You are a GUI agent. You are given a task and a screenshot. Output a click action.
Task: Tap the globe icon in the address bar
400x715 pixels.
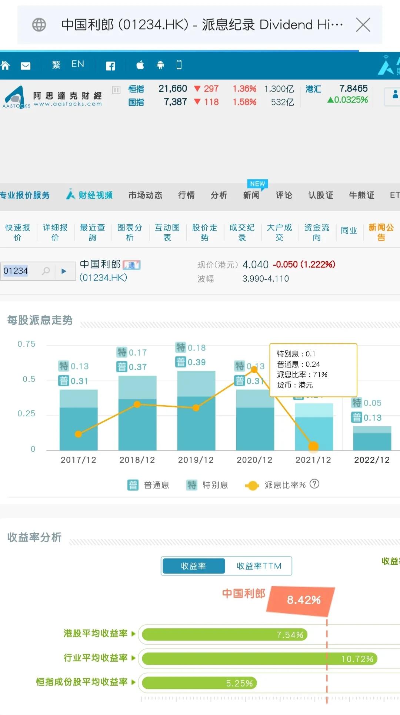click(x=39, y=25)
